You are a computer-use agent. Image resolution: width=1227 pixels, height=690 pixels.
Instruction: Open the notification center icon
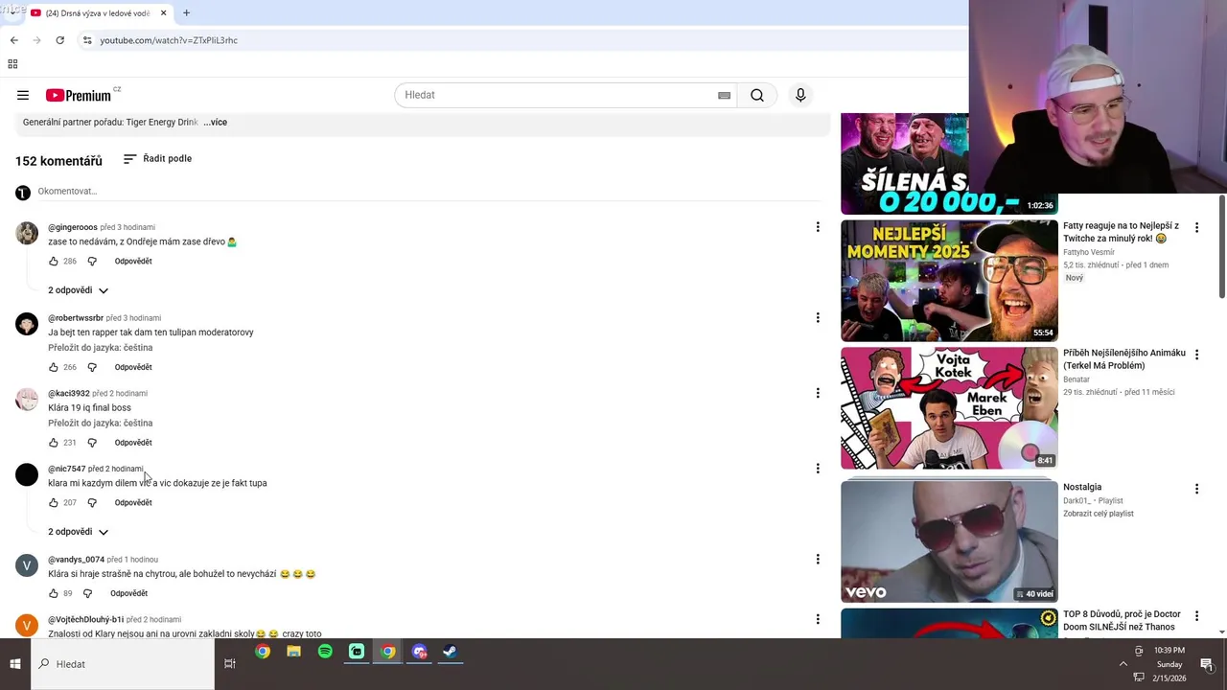(1207, 663)
